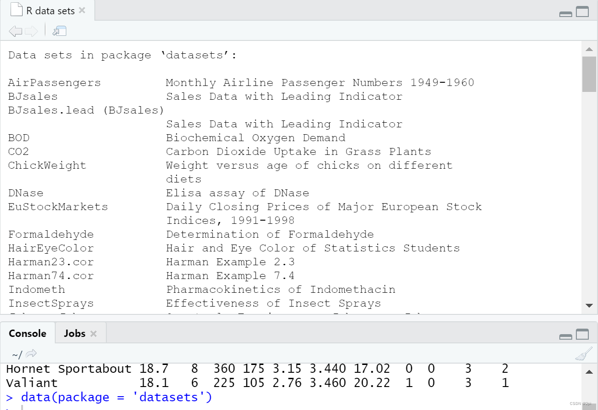The height and width of the screenshot is (410, 598).
Task: Click 'Determination of Formaldehyde' description
Action: (270, 234)
